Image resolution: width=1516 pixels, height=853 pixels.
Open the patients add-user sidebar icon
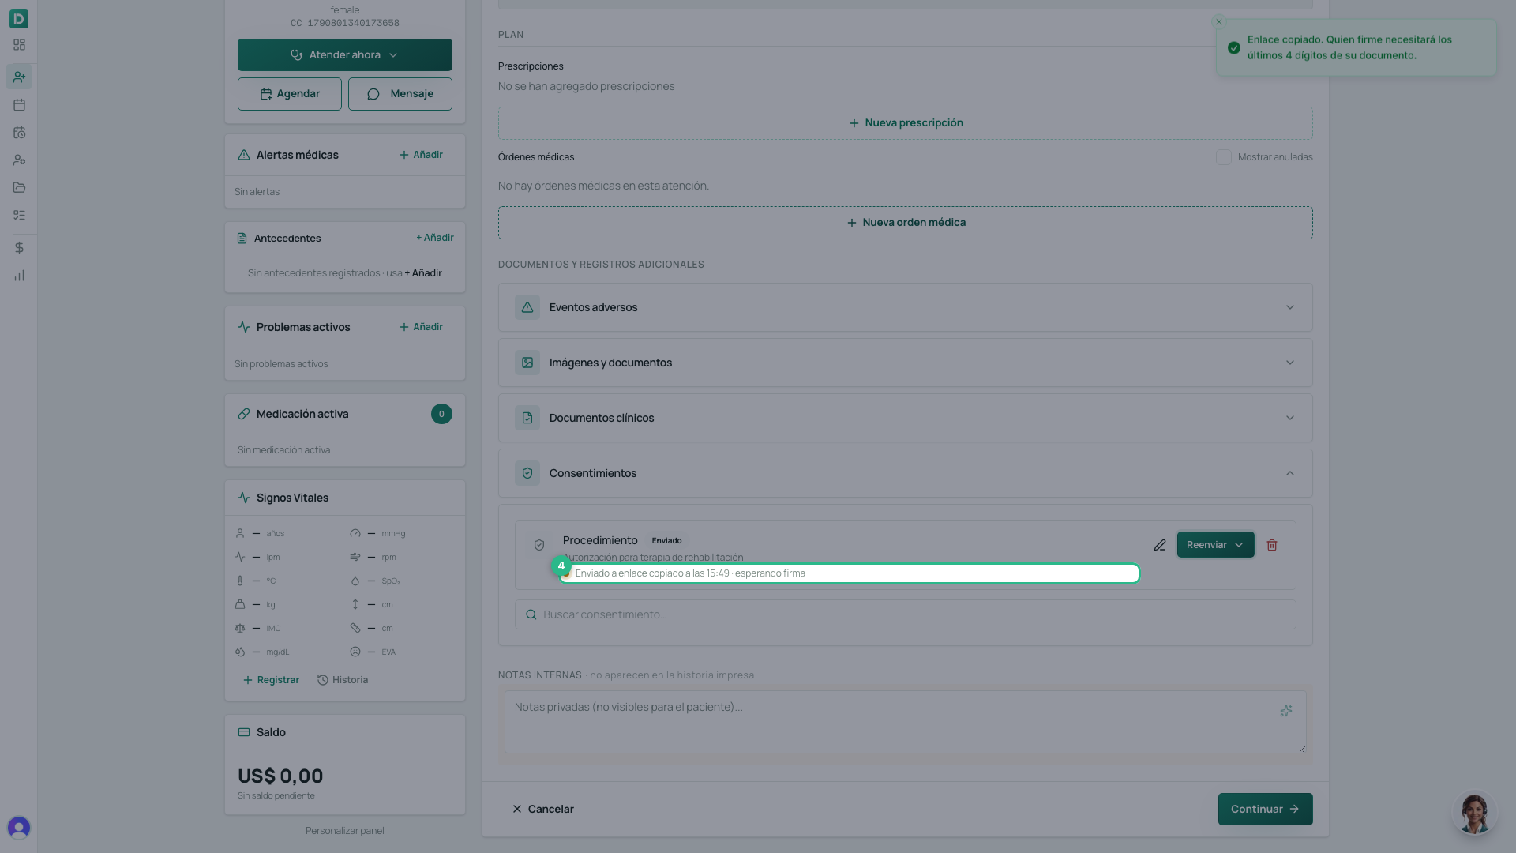click(19, 77)
